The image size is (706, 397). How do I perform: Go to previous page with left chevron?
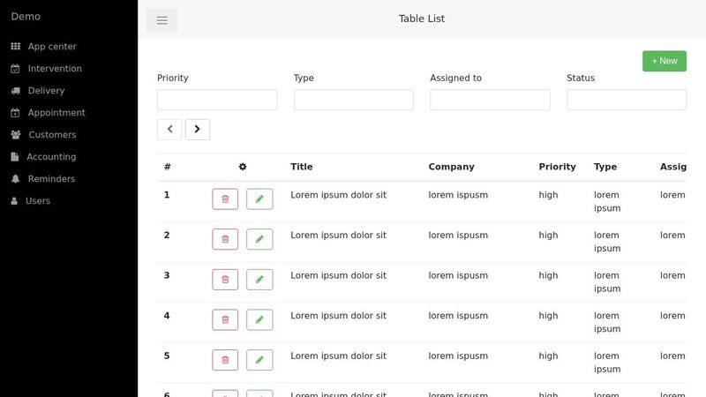169,130
